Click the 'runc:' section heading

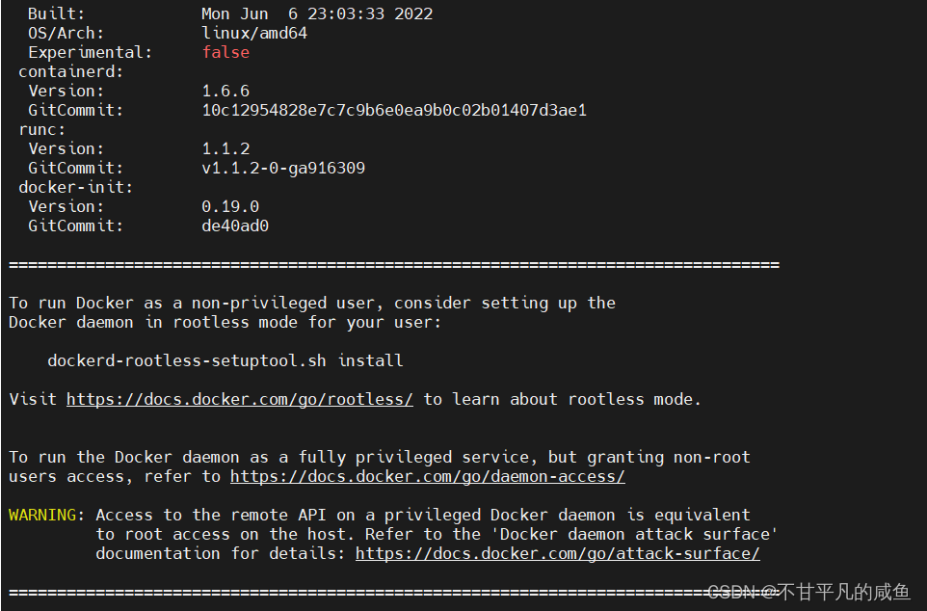42,129
